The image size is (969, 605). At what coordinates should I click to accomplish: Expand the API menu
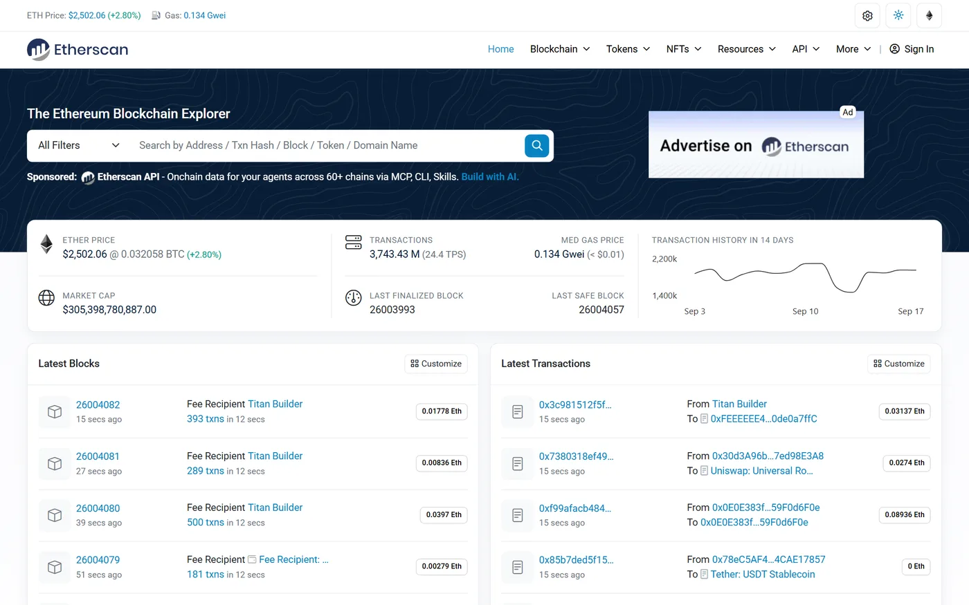[x=806, y=49]
